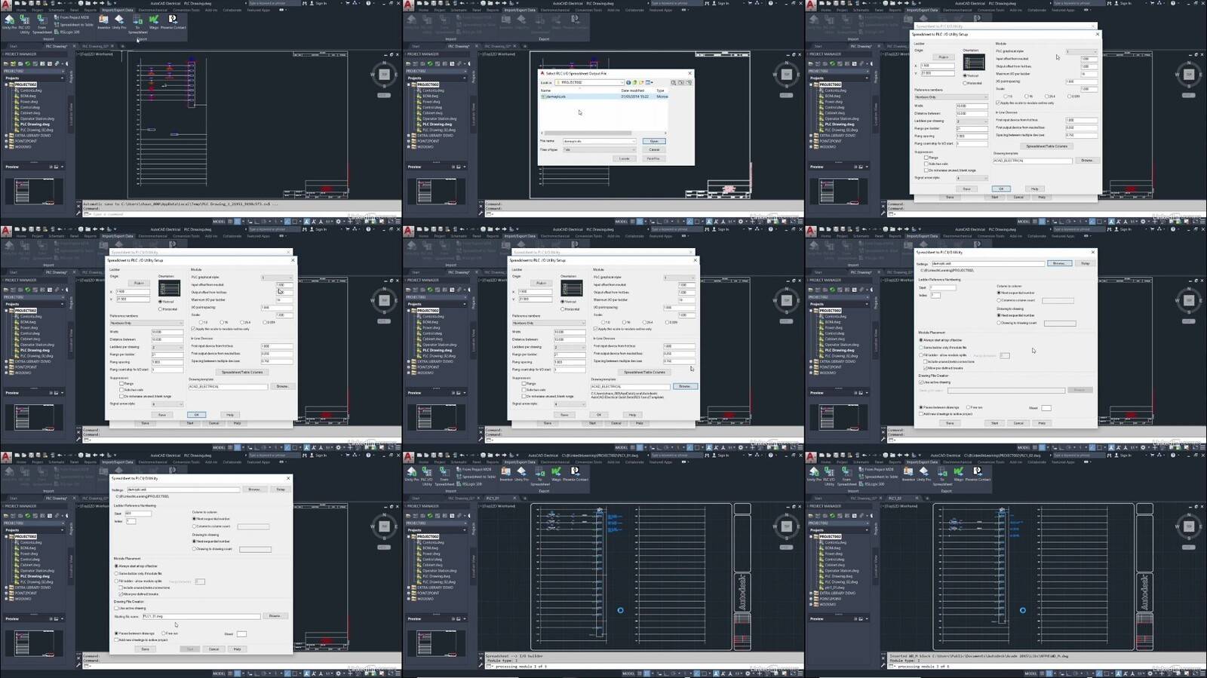Screen dimensions: 1207x678
Task: Open Look in dropdown showing PROJECT002
Action: [x=591, y=82]
